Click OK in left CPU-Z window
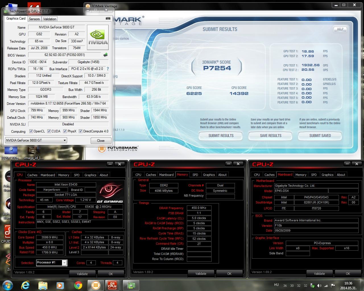Screen dimensions: 364x291 tap(111, 274)
